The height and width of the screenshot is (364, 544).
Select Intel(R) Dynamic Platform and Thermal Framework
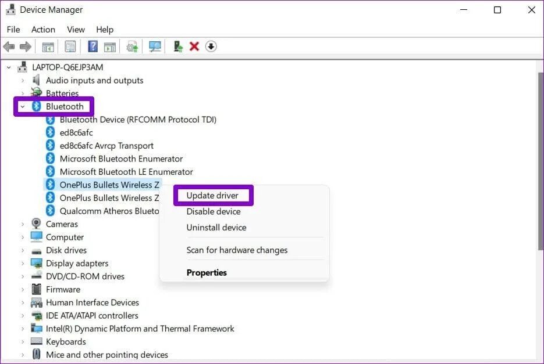[x=140, y=329]
